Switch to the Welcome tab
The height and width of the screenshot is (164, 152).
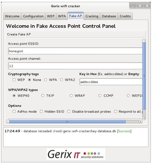coord(12,16)
